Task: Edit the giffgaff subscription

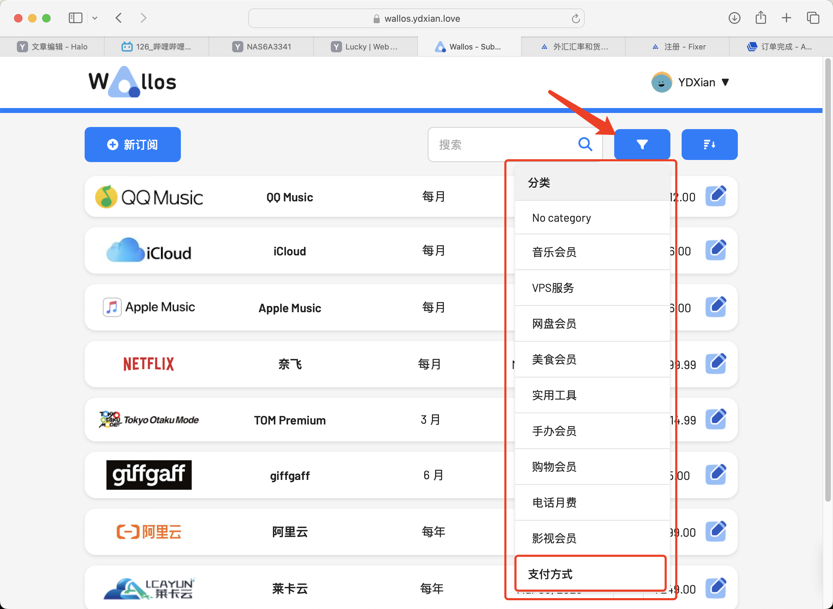Action: 716,475
